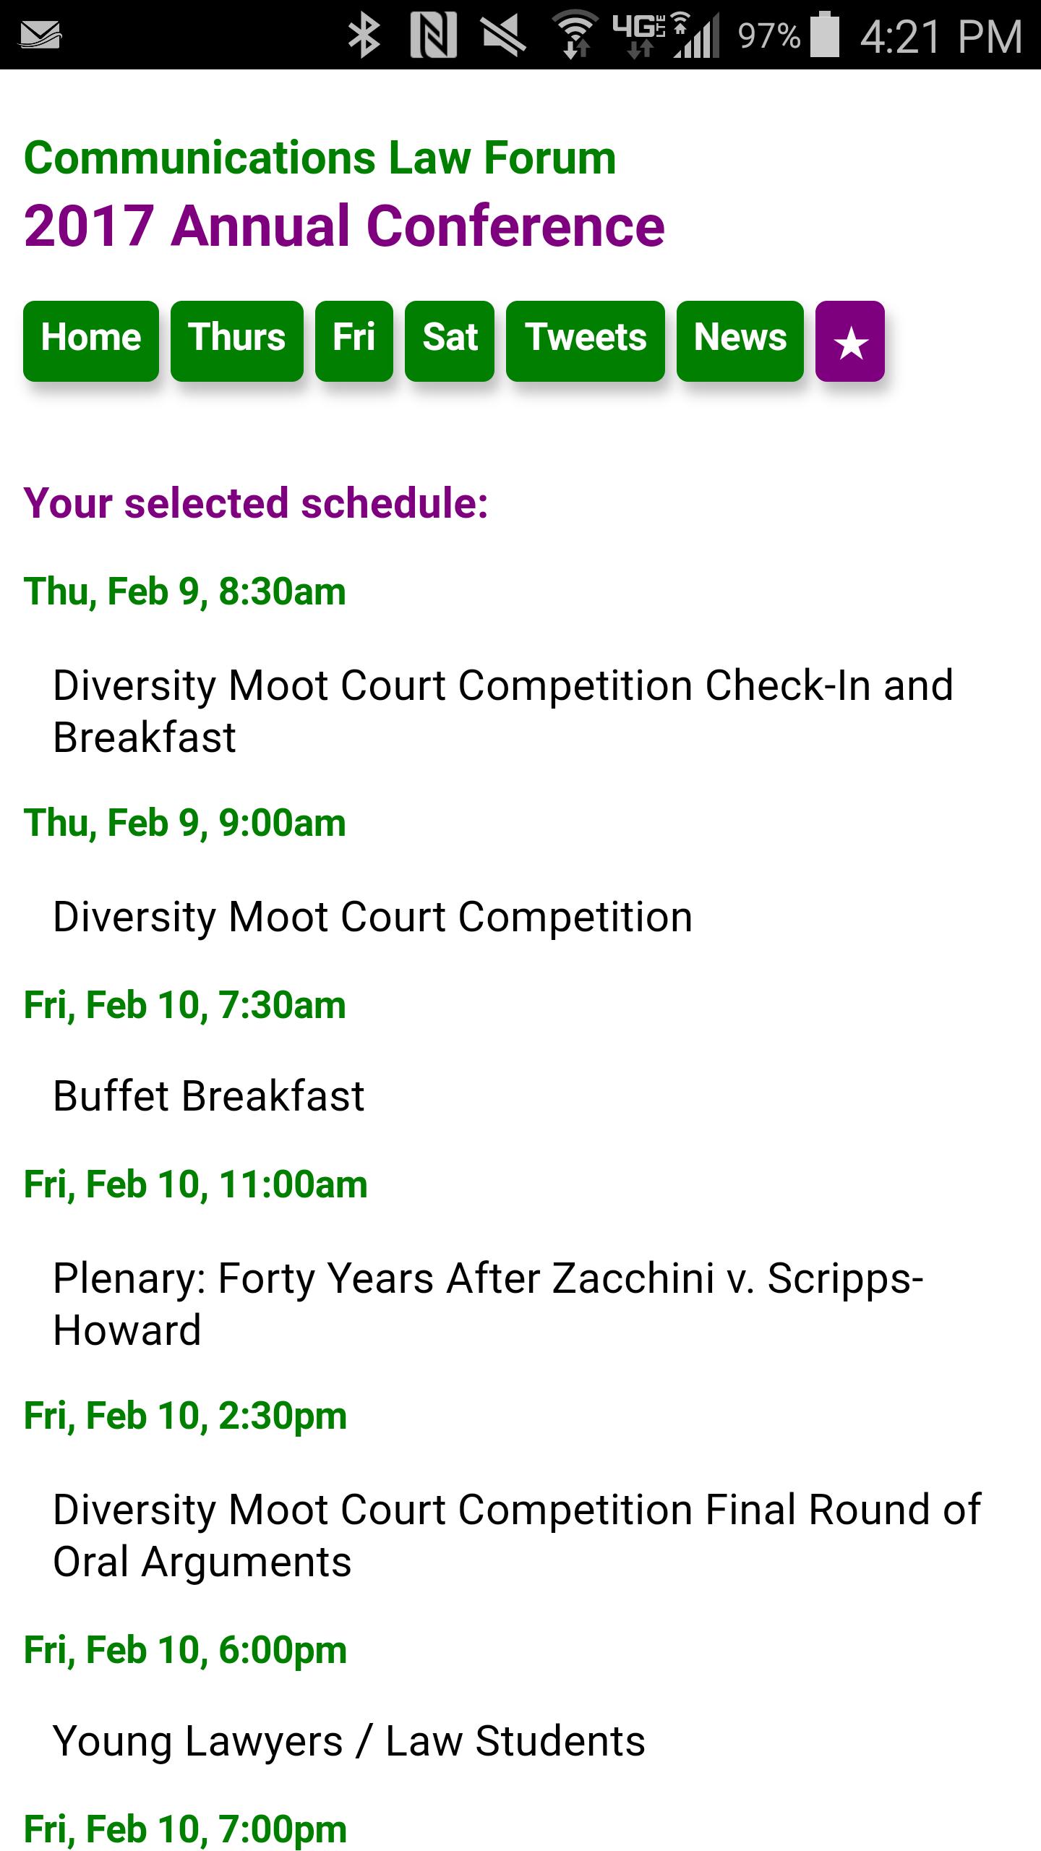Screen dimensions: 1041x1851
Task: View Moot Court Final Round of Oral Arguments
Action: pos(517,1535)
